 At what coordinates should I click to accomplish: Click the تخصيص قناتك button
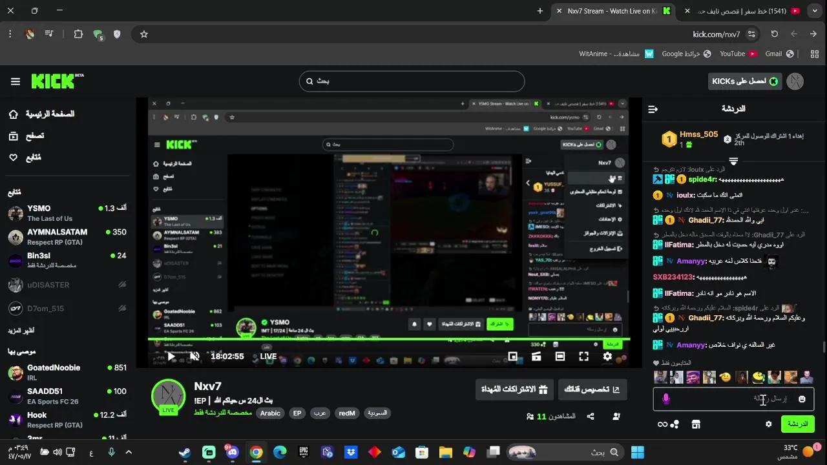[x=592, y=389]
